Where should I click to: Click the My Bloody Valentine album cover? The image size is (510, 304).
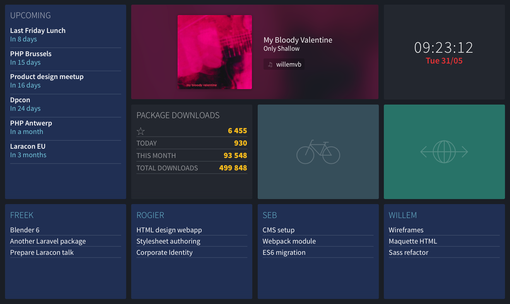click(215, 52)
